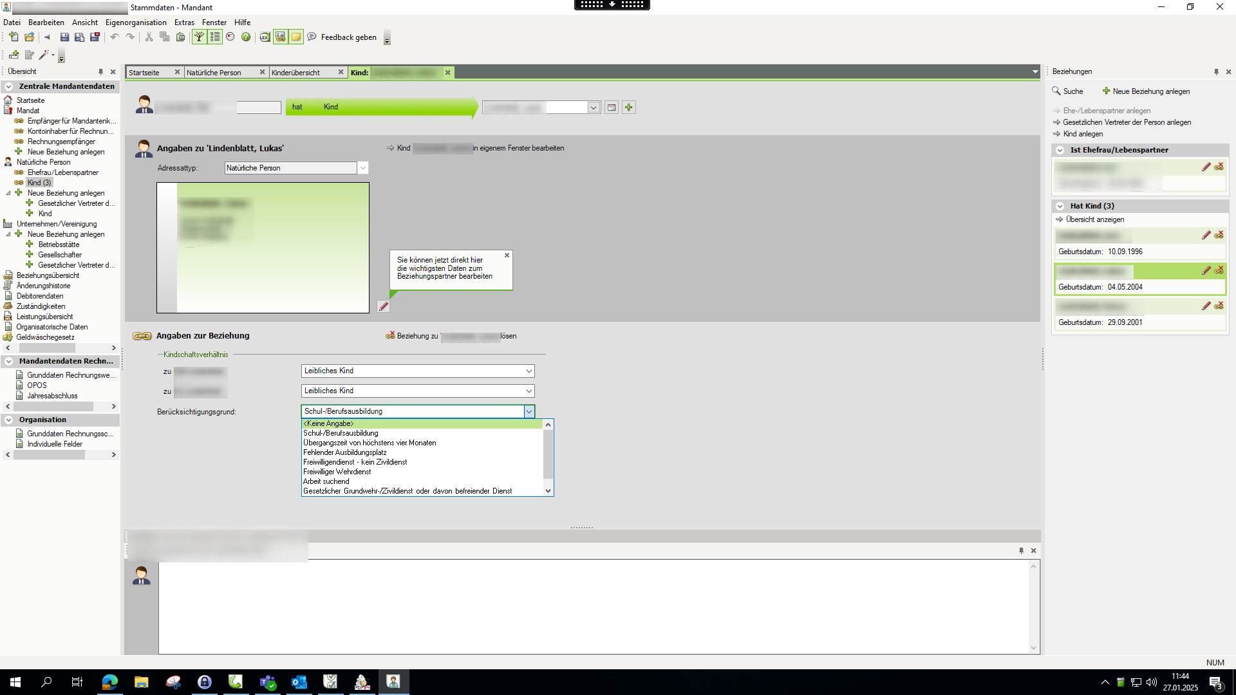Screen dimensions: 1236x695
Task: Toggle the tree view toolbar button
Action: coord(200,37)
